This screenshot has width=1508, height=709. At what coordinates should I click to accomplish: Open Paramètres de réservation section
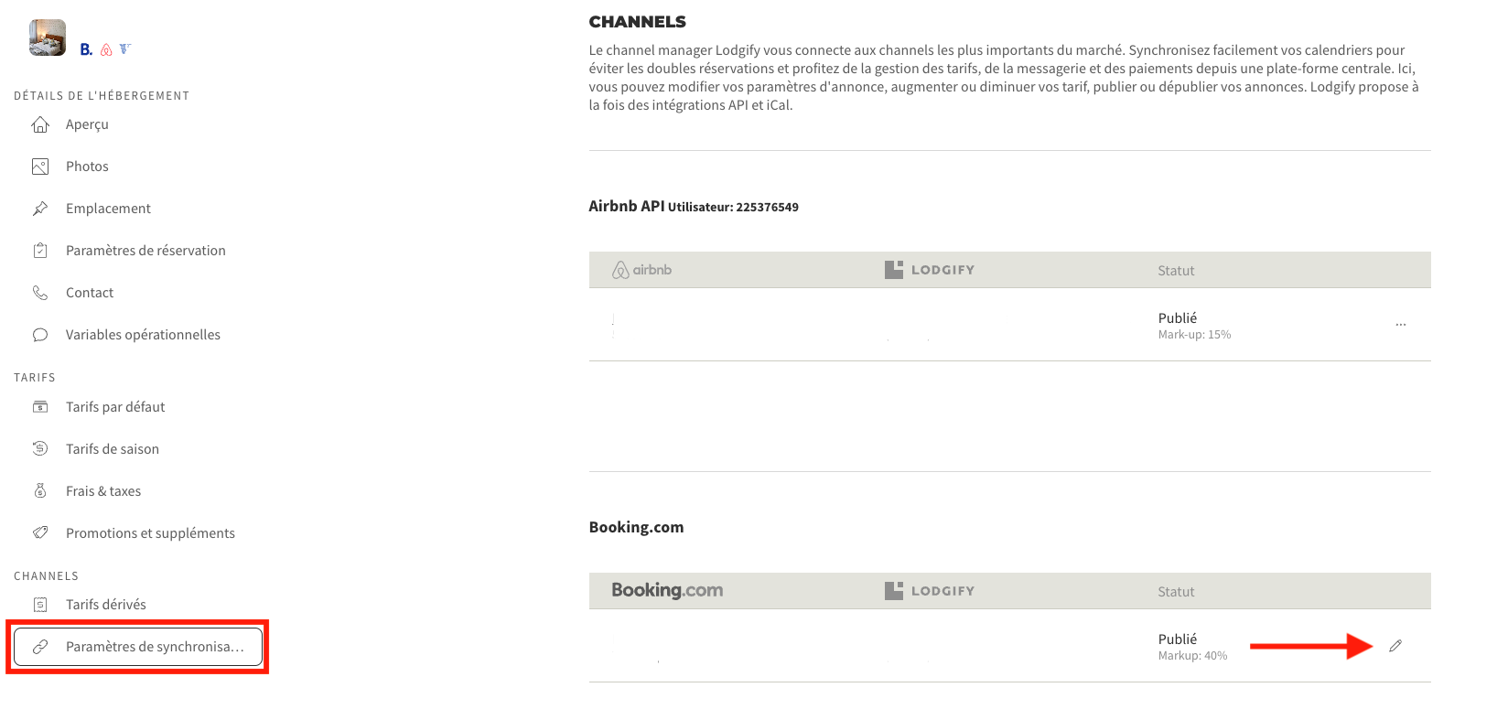click(145, 251)
